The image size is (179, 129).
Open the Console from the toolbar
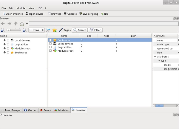click(70, 14)
